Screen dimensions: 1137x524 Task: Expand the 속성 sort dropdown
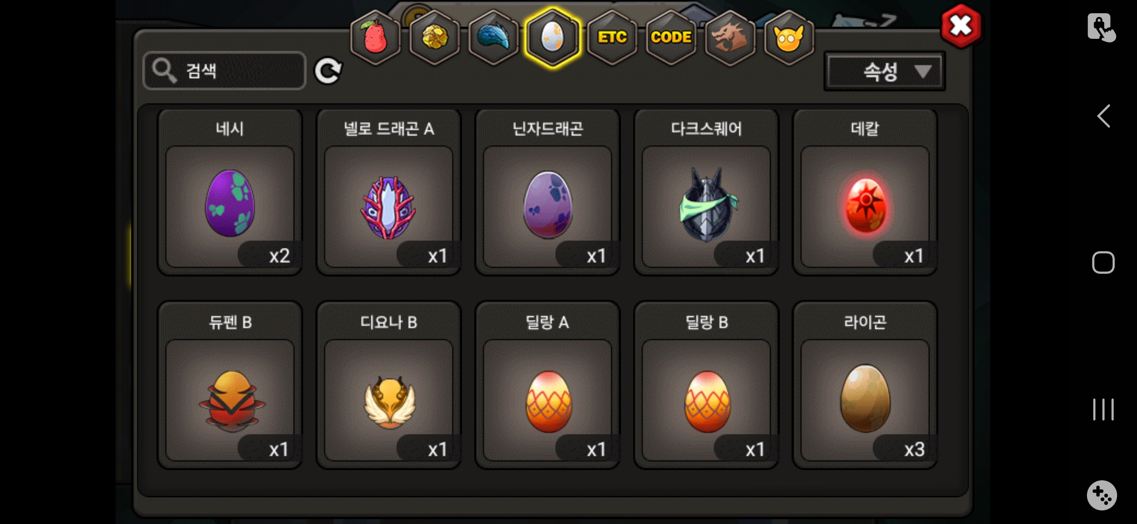884,72
